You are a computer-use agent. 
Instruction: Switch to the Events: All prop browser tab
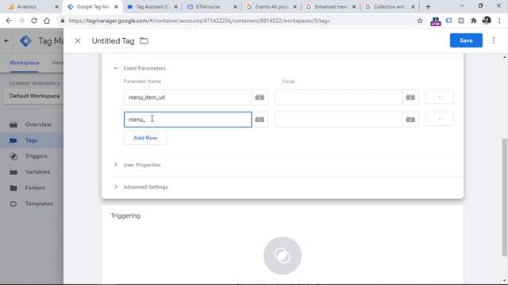point(271,6)
